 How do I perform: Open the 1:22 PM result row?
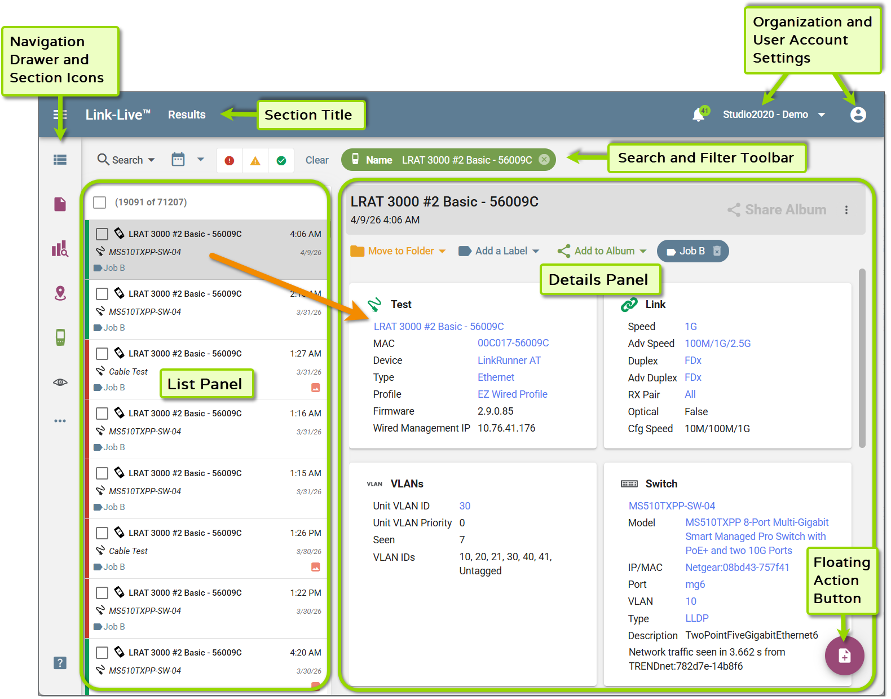point(206,609)
